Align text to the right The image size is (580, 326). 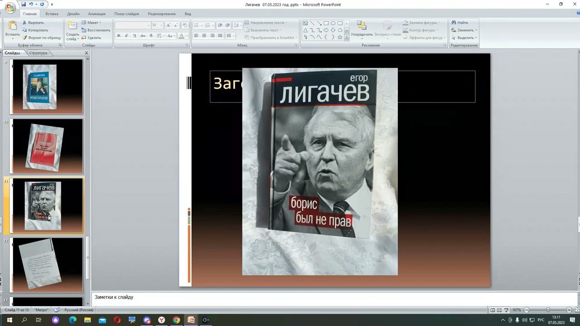pyautogui.click(x=212, y=36)
